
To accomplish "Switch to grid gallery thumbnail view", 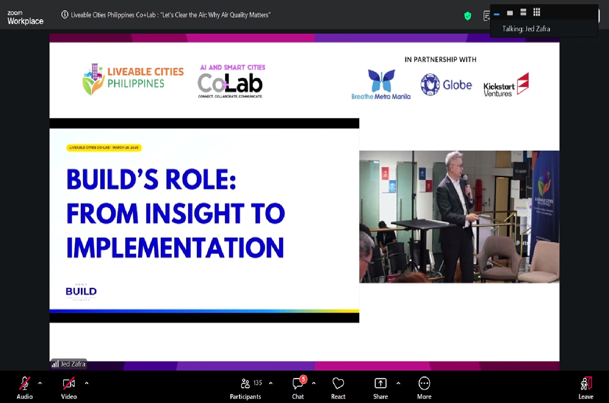I will (x=537, y=12).
